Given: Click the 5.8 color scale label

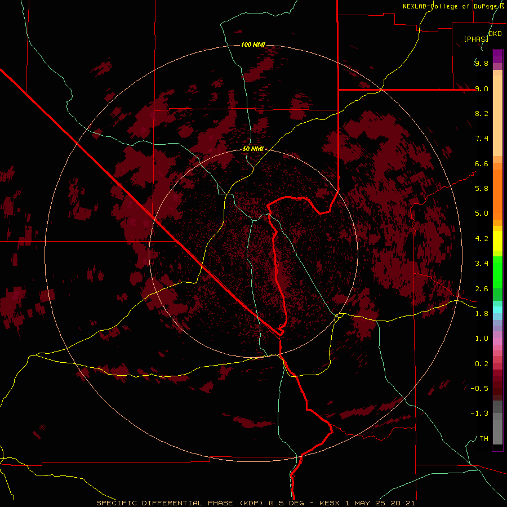Looking at the screenshot, I should tap(482, 189).
